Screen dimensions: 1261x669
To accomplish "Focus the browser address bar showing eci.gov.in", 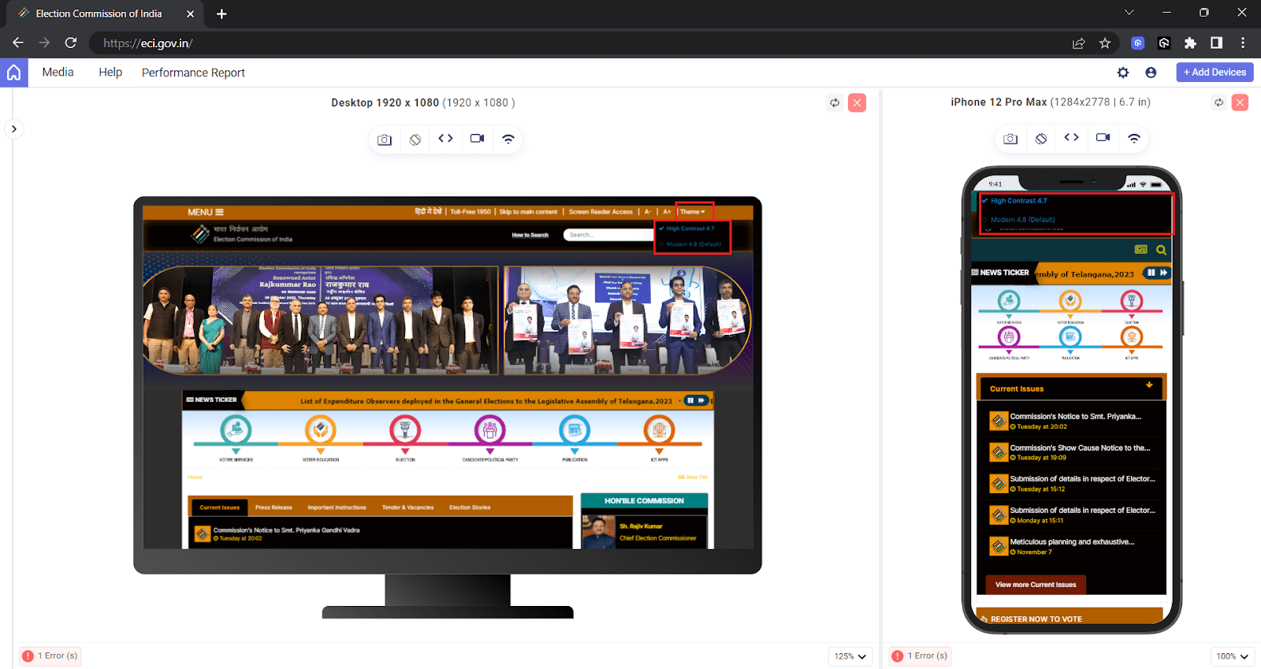I will click(x=579, y=43).
